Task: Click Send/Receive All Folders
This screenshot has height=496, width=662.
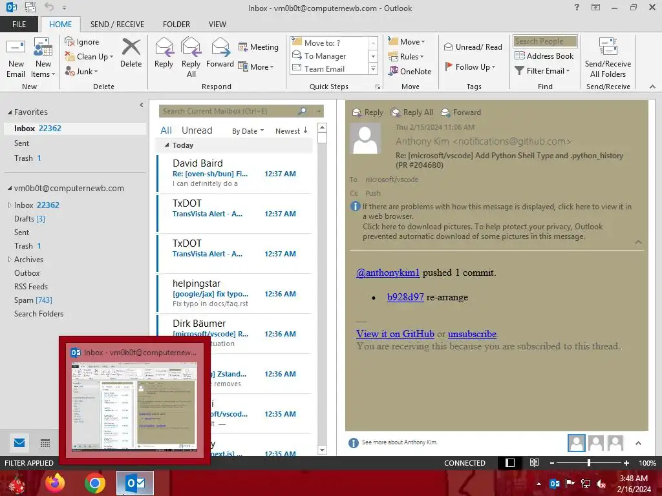Action: [x=608, y=58]
